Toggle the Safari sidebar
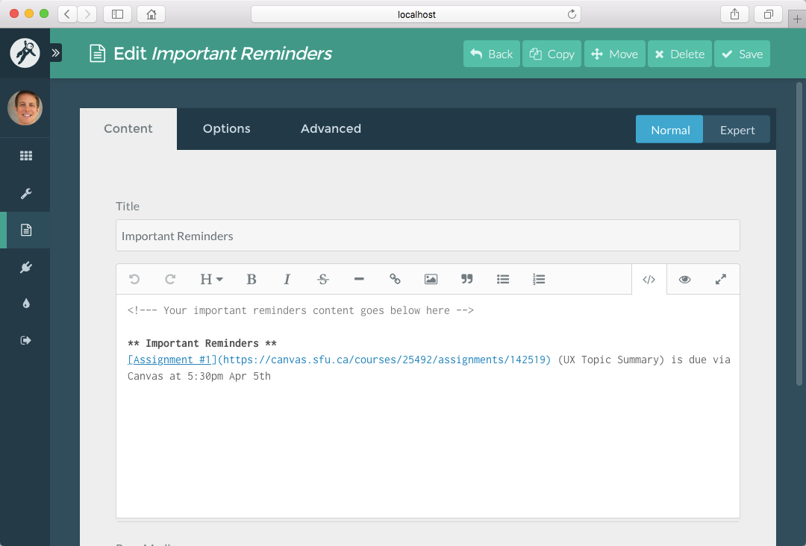This screenshot has width=806, height=546. 117,14
